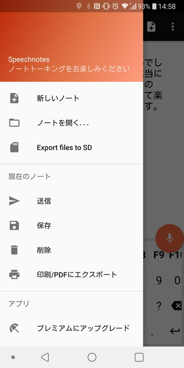Viewport: 184px width, 368px height.
Task: Select 印刷/PDFにエクスポート item
Action: 72,274
